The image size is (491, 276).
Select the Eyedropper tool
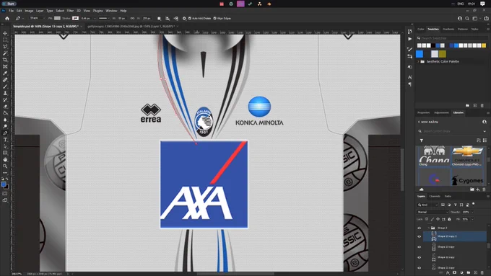pyautogui.click(x=5, y=73)
